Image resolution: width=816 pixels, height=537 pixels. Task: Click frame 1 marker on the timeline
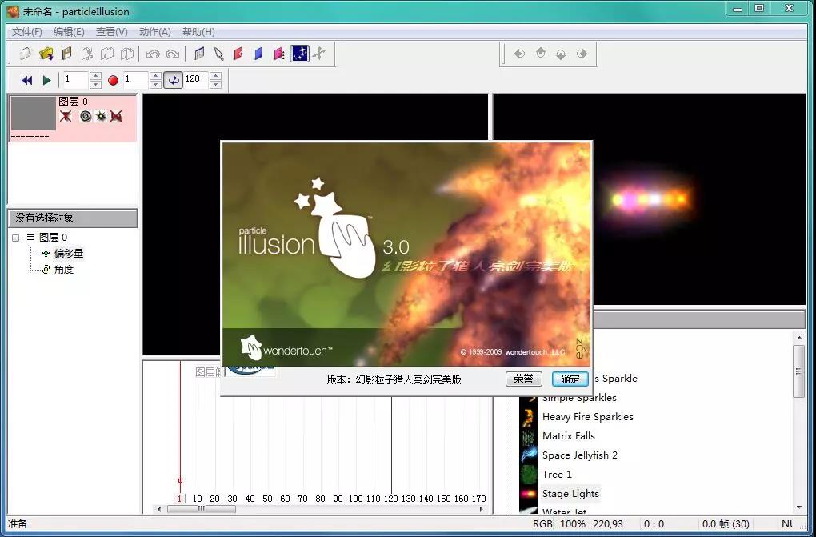coord(179,499)
